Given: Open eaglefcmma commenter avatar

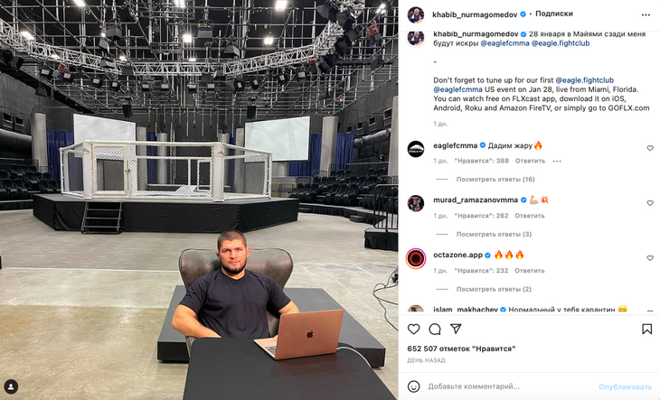Looking at the screenshot, I should tap(416, 149).
